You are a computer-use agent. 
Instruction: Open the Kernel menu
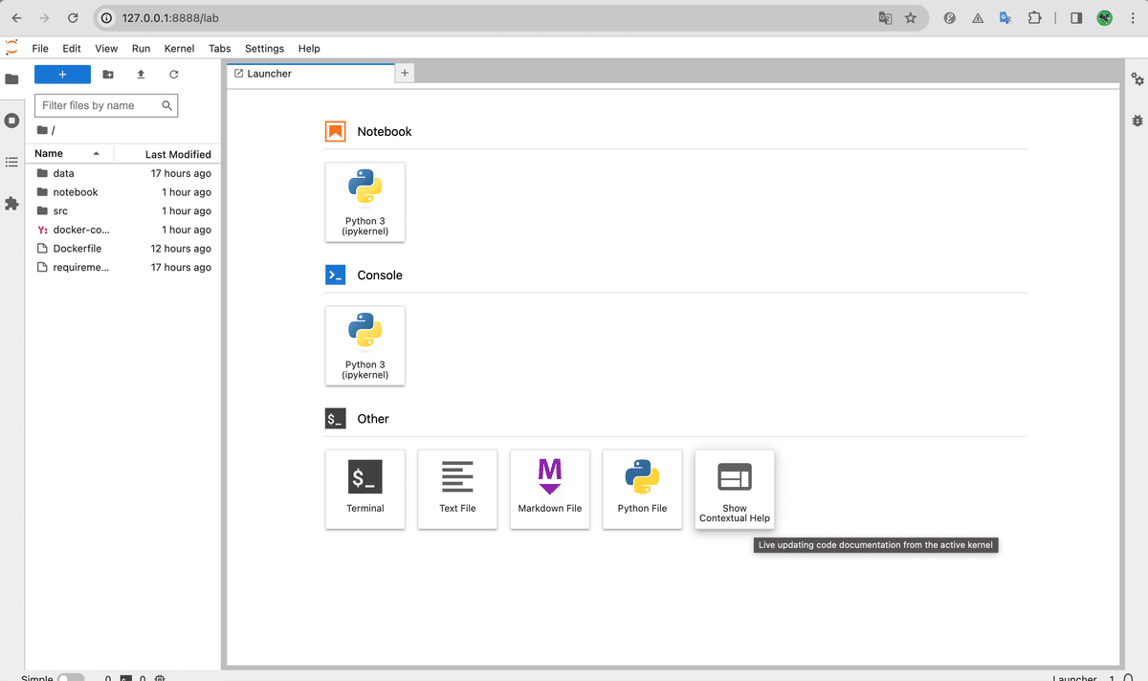(179, 49)
